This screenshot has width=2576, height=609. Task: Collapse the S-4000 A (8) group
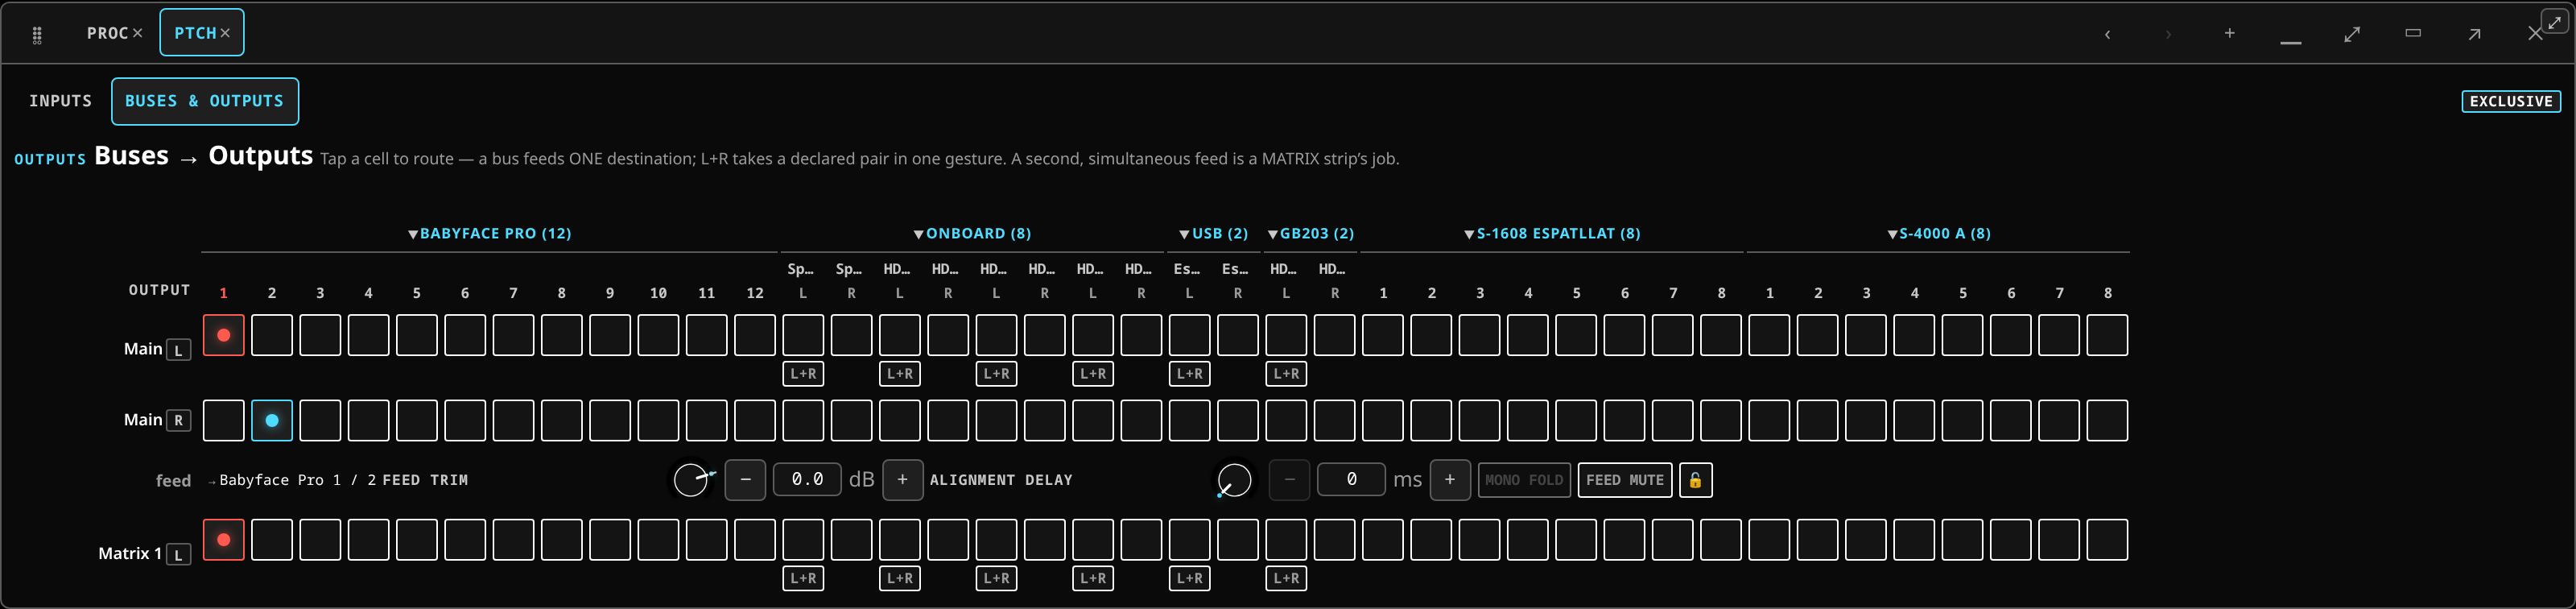[x=1938, y=233]
